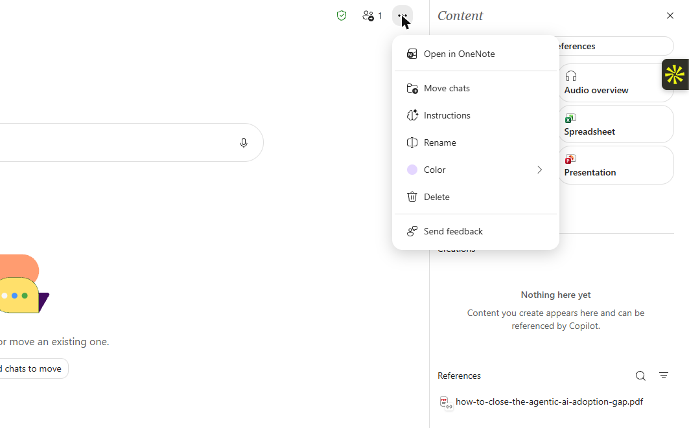
Task: Select Rename in the menu
Action: click(476, 142)
